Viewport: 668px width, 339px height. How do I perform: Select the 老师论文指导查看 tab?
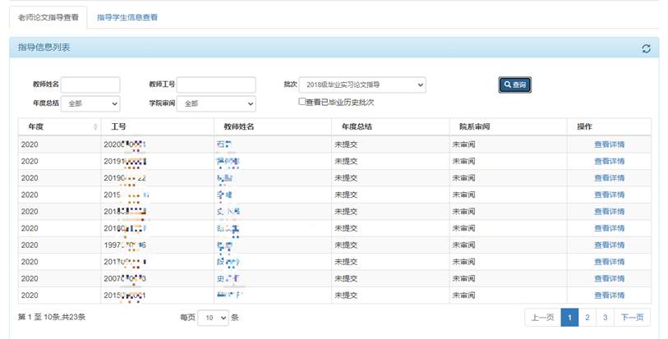pos(48,17)
